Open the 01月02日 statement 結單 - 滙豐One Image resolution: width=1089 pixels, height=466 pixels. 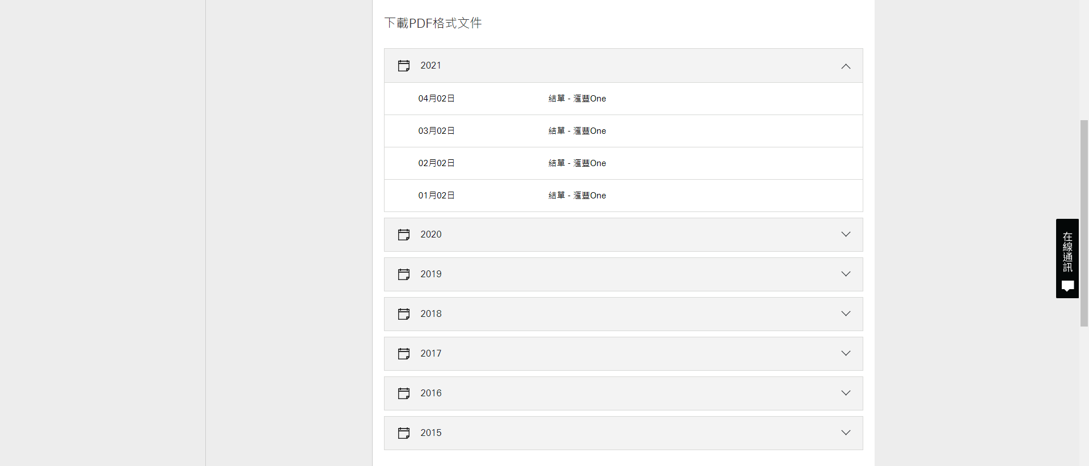(577, 196)
